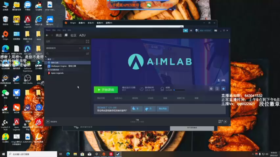Focus the taskbar search box
Viewport: 280px width, 157px height.
click(32, 154)
